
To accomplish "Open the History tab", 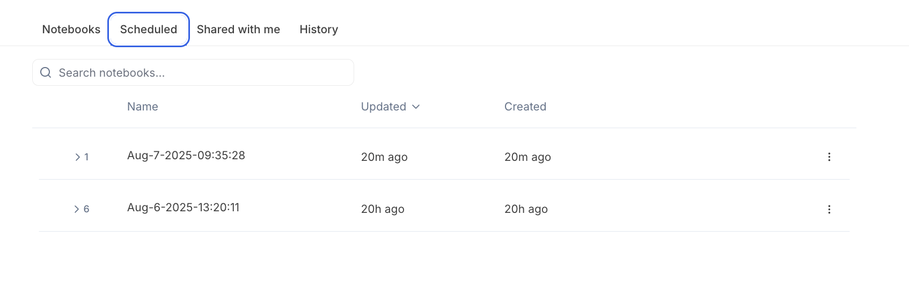I will coord(319,29).
